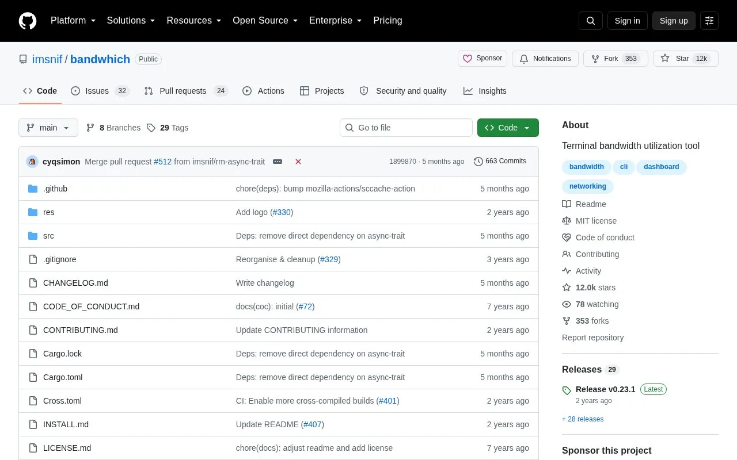Open the Pricing link
This screenshot has width=737, height=460.
388,21
